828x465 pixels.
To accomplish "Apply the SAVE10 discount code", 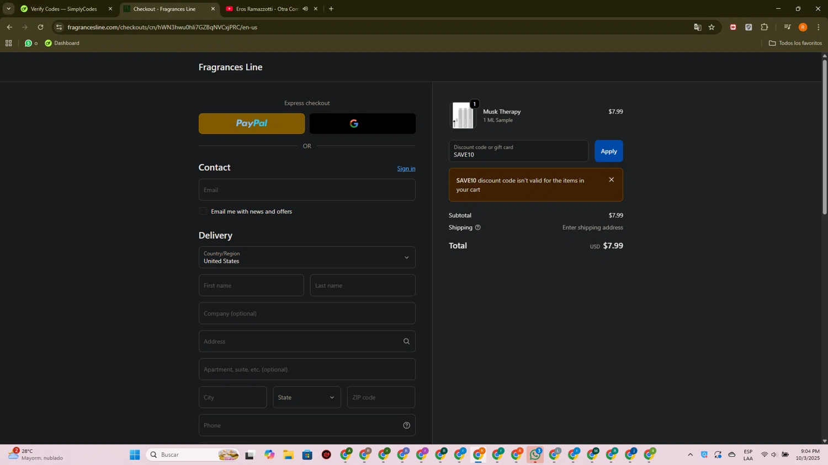I will [x=609, y=151].
